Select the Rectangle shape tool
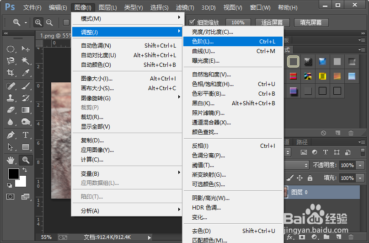Viewport: 369px width, 243px height. pos(26,147)
